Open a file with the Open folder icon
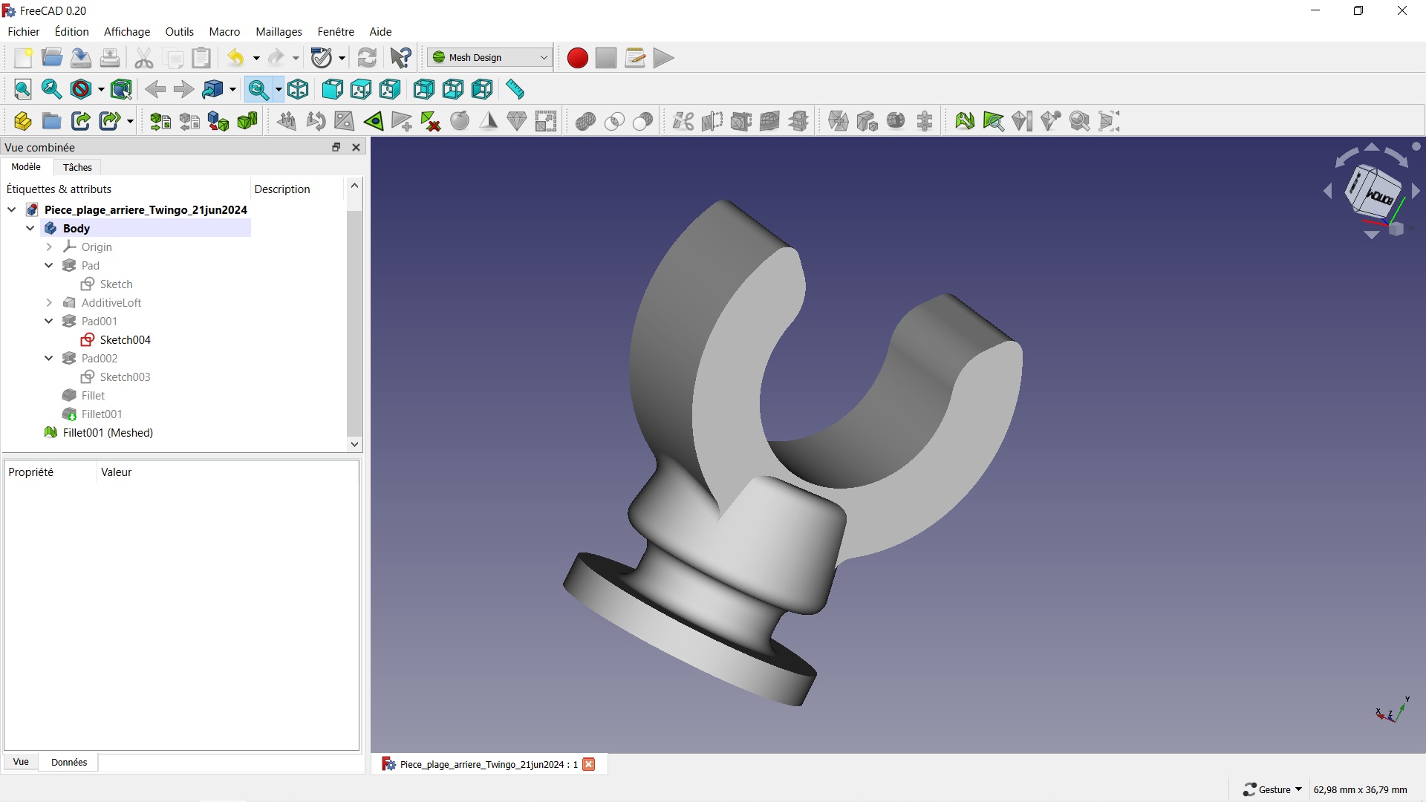 51,58
